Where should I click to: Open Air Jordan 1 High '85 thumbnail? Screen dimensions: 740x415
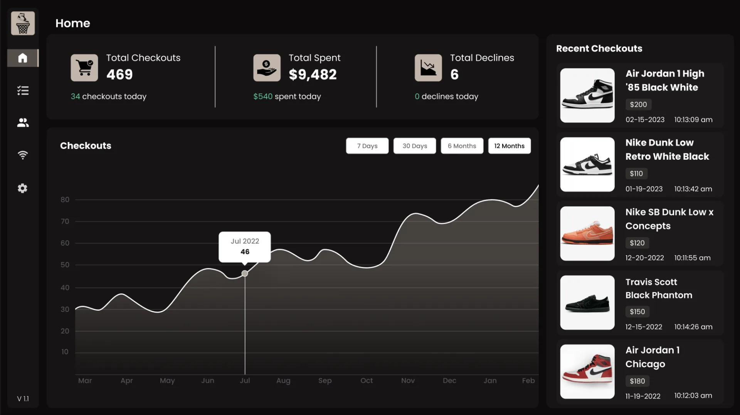tap(587, 95)
